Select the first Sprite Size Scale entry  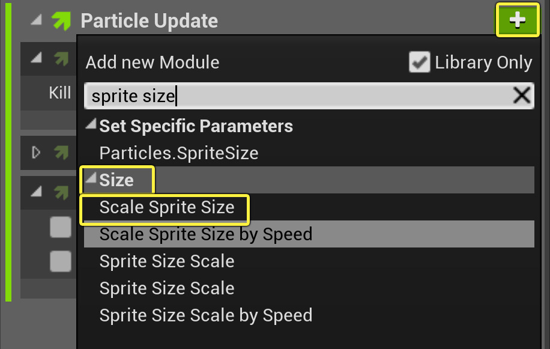tap(166, 261)
